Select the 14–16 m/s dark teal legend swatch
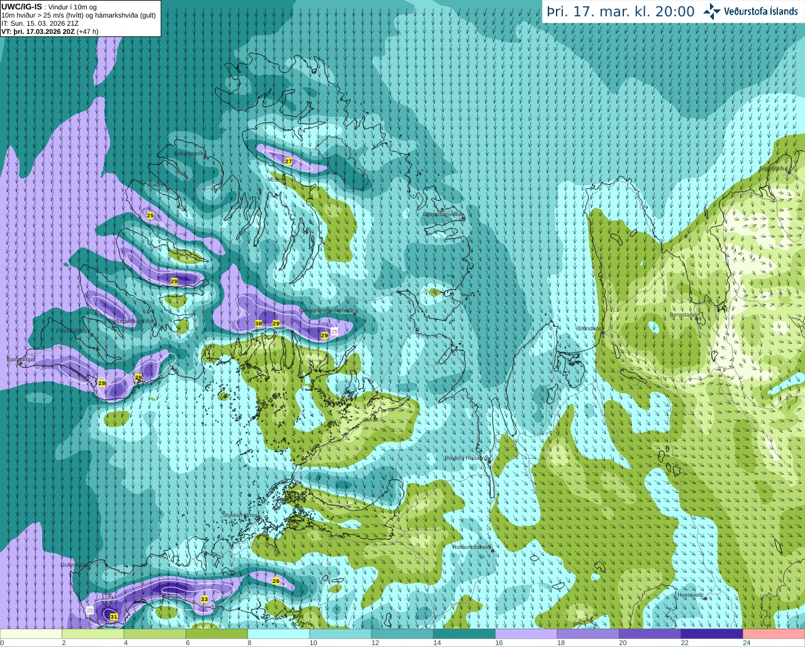 pos(465,634)
